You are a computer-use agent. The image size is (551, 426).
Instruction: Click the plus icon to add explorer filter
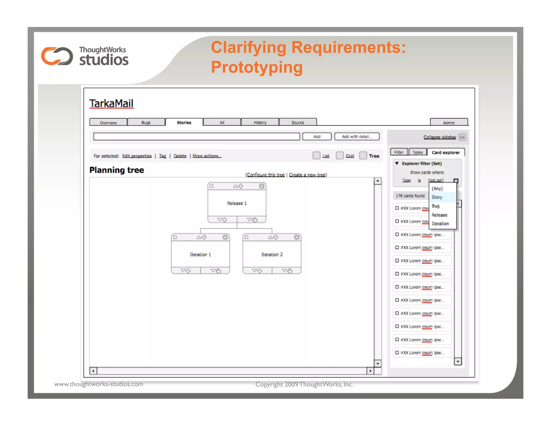[x=456, y=180]
